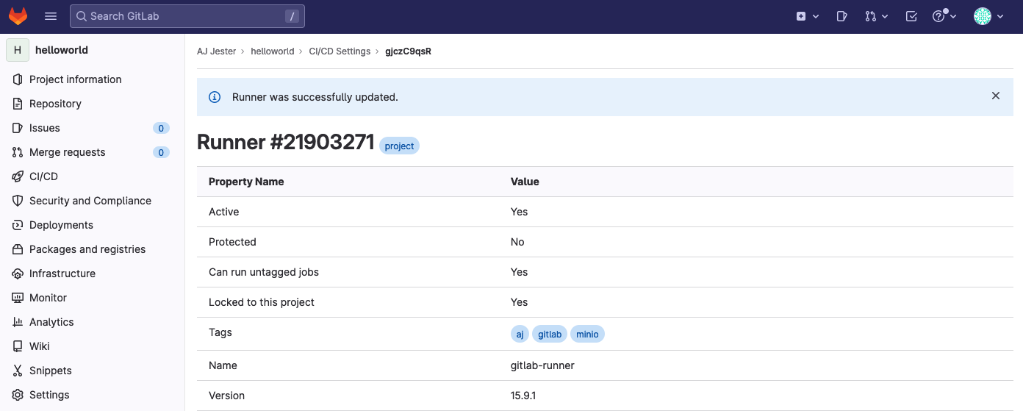Image resolution: width=1023 pixels, height=411 pixels.
Task: Click the CI/CD rocket icon in sidebar
Action: 18,176
